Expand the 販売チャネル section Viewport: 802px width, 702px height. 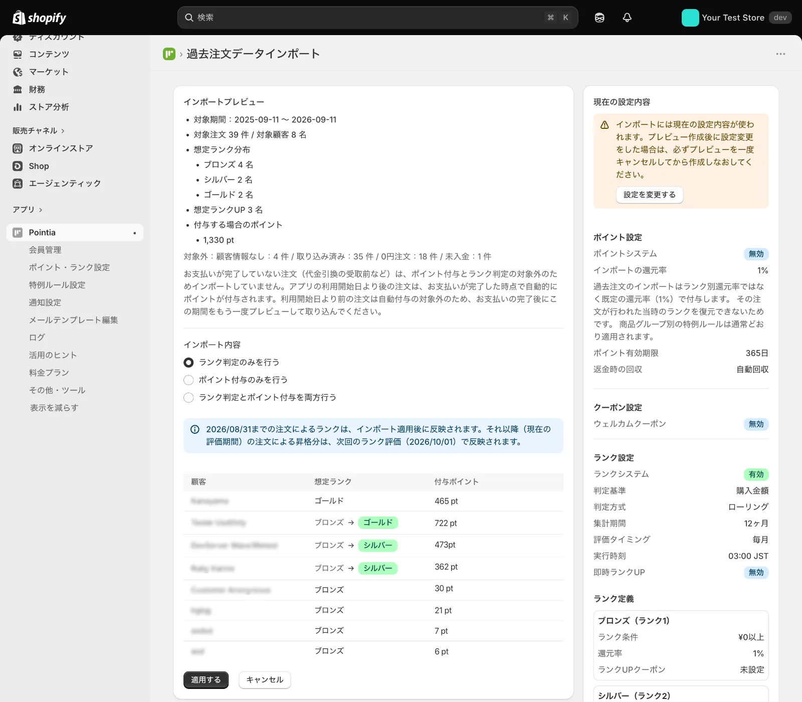coord(39,130)
